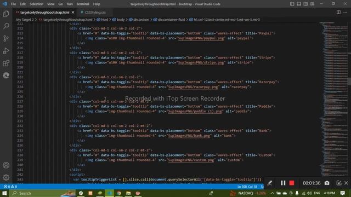Open the SupImagesPNG/razorpay.png link
The height and width of the screenshot is (197, 351).
(193, 87)
